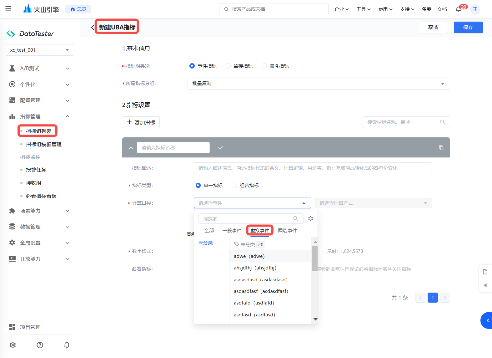Viewport: 492px width, 358px height.
Task: Expand 开放能力 sidebar menu
Action: pyautogui.click(x=40, y=259)
